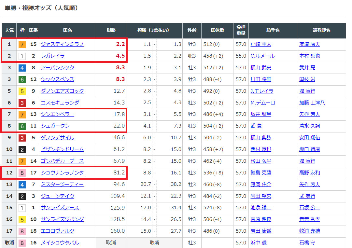Click the 騎手名 column header

coord(273,30)
